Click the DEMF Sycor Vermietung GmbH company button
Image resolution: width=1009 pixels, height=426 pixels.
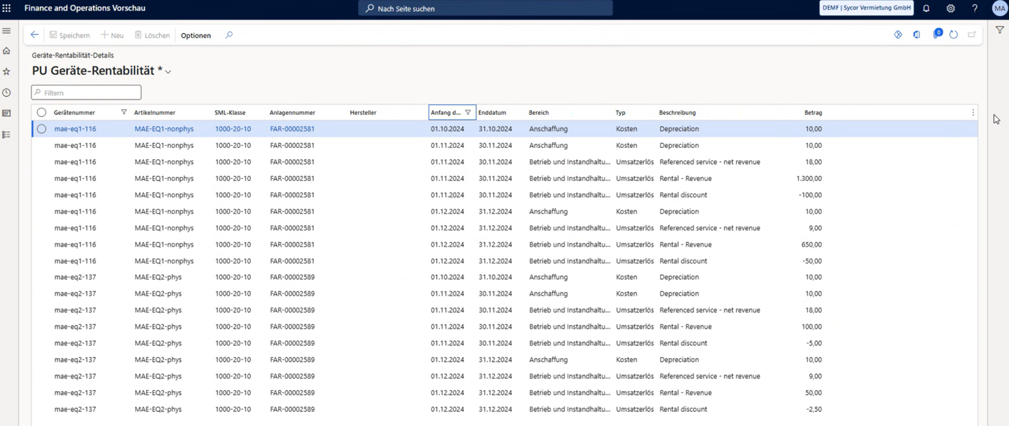click(867, 8)
